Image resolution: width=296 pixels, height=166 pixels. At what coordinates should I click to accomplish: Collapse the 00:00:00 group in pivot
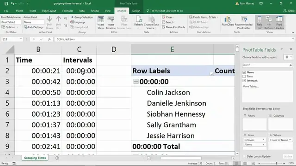click(136, 82)
